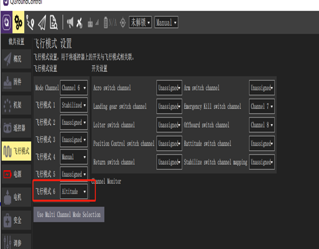Click the QGroundControl application logo icon

6,22
